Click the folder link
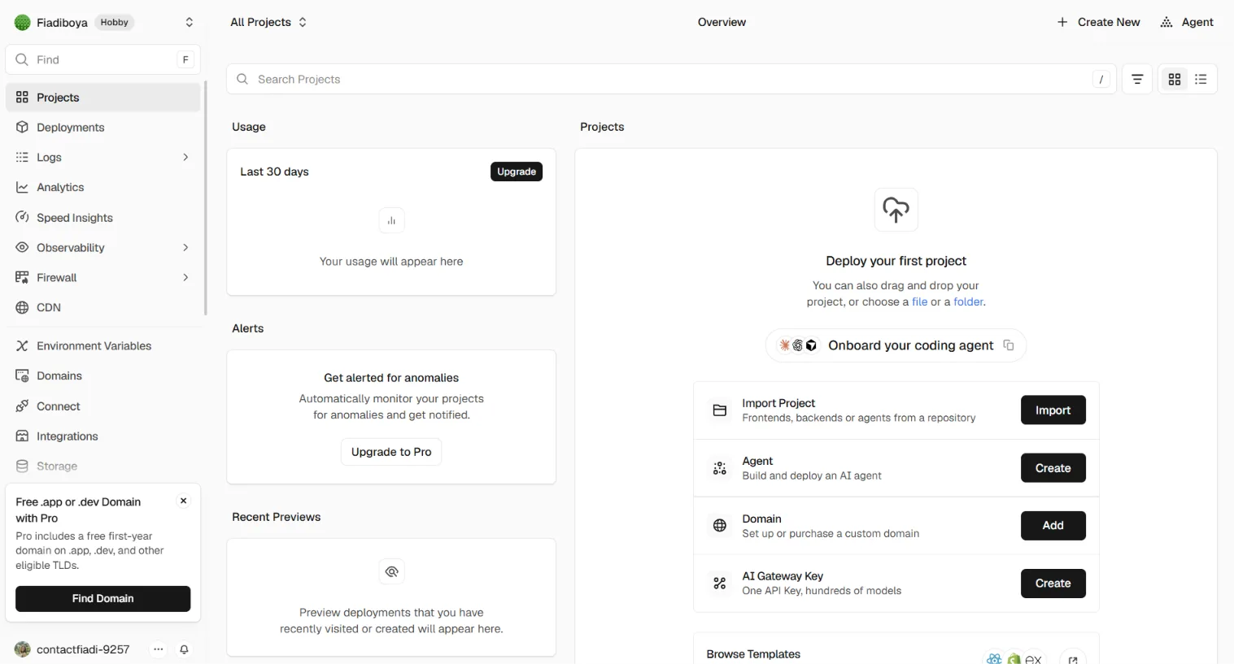Screen dimensions: 1234x664 968,302
